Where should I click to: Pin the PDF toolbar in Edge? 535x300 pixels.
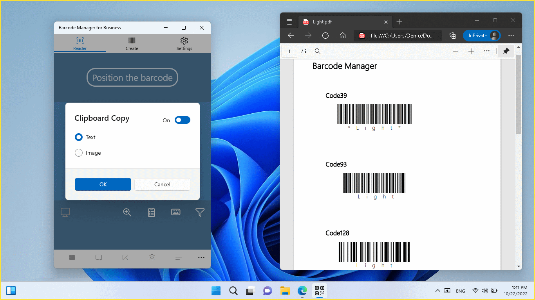(506, 51)
